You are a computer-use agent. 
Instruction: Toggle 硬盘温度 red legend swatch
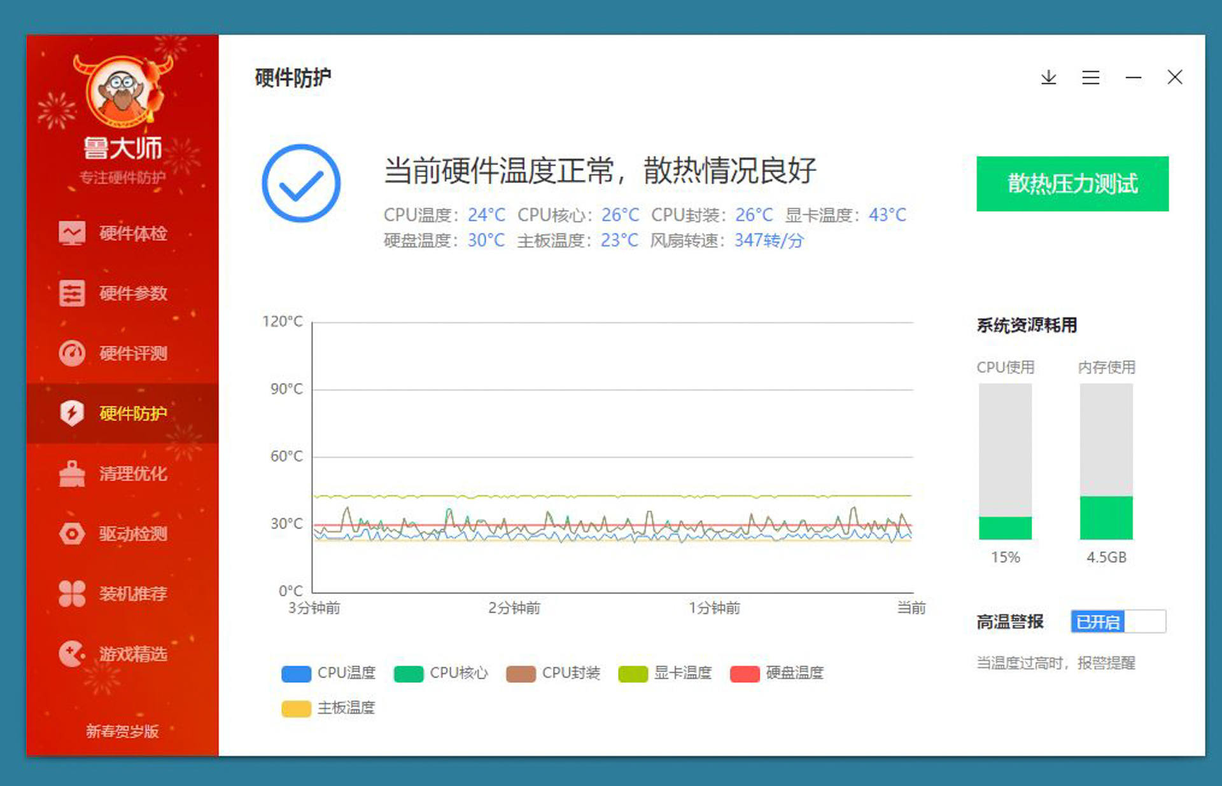745,673
